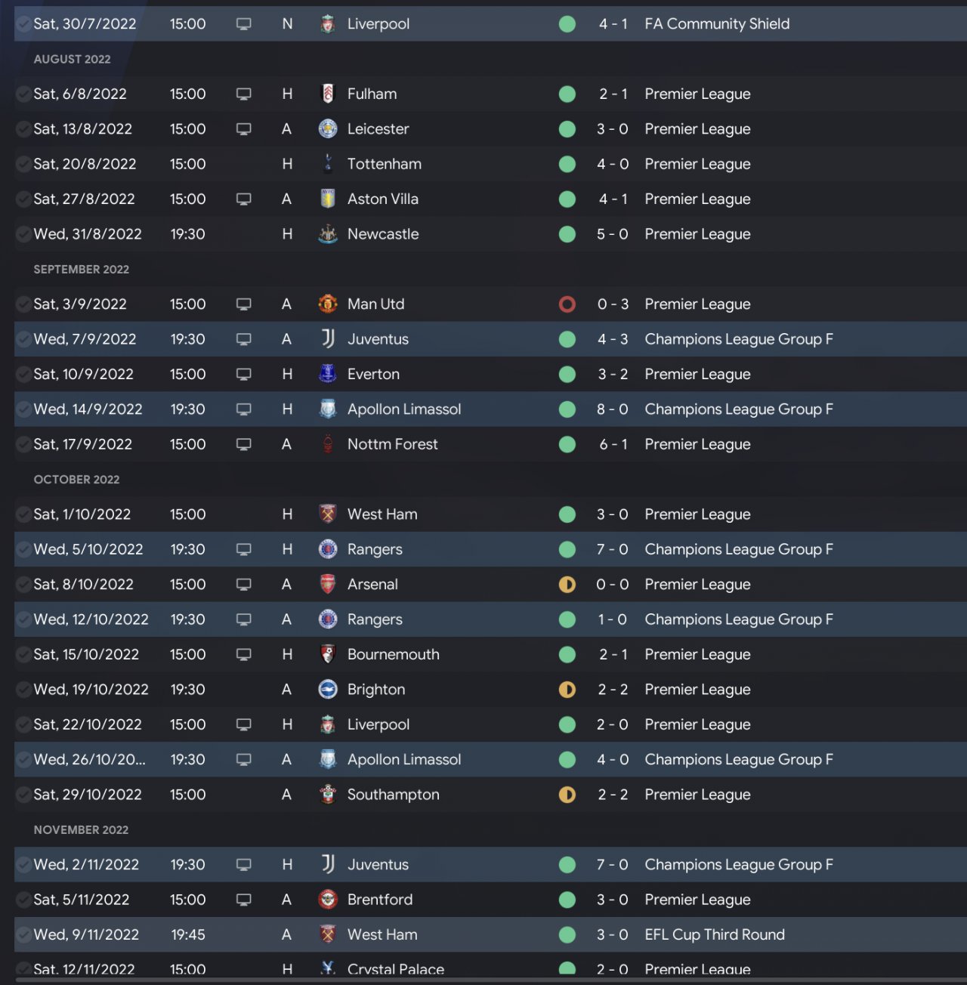967x985 pixels.
Task: Click the Arsenal club crest icon
Action: pos(328,584)
